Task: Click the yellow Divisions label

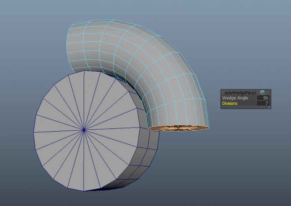Action: pos(230,103)
